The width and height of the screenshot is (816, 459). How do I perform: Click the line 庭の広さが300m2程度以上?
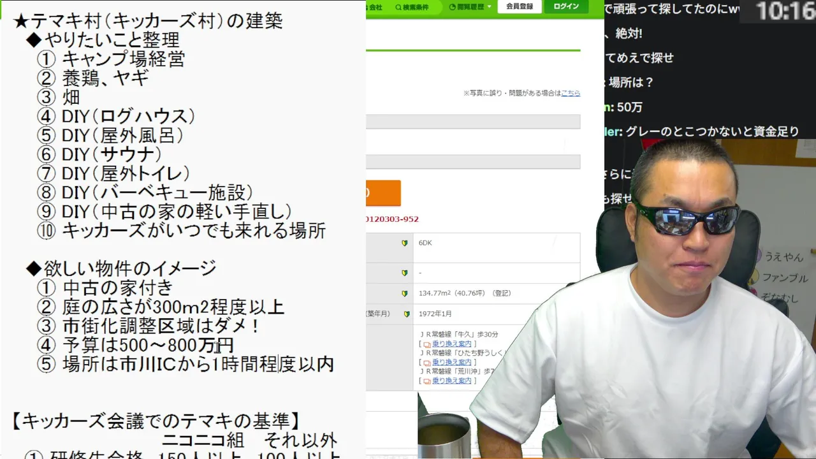pos(161,307)
